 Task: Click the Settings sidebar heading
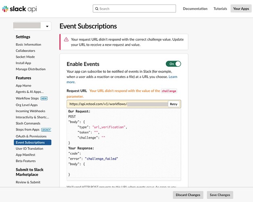click(x=23, y=37)
